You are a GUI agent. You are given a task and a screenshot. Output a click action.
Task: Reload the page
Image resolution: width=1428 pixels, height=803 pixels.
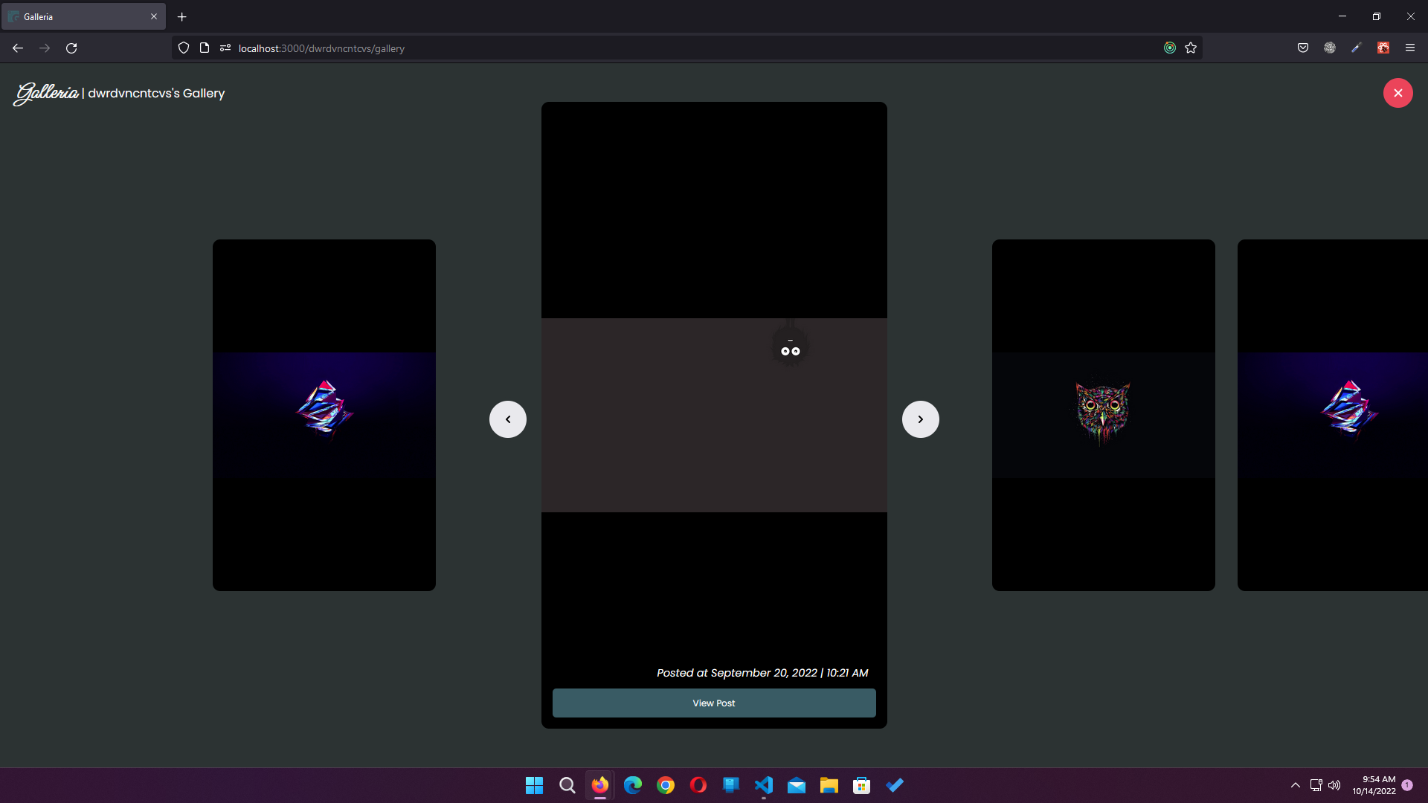tap(71, 48)
